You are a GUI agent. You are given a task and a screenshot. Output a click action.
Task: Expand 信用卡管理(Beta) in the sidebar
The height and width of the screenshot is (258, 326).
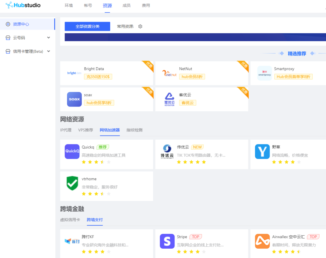pyautogui.click(x=27, y=51)
